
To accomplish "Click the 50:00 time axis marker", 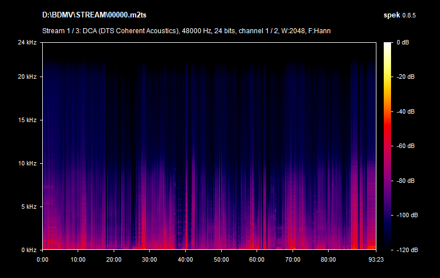I will click(x=221, y=259).
